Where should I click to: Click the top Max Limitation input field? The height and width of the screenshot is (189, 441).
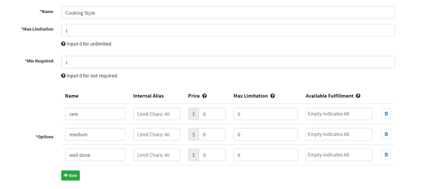pos(227,30)
